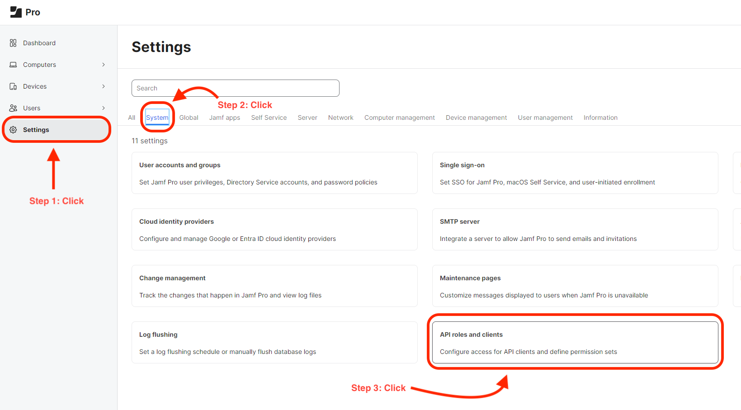The height and width of the screenshot is (410, 741).
Task: Go to the Self Service tab
Action: (x=269, y=118)
